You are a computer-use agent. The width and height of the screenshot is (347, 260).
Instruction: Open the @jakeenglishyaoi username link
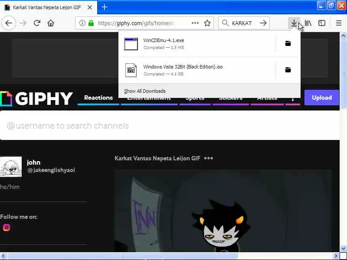(51, 170)
